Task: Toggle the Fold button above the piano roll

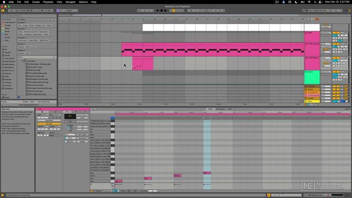Action: click(93, 109)
